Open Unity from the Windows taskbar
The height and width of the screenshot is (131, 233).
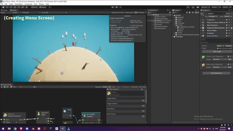pos(63,128)
